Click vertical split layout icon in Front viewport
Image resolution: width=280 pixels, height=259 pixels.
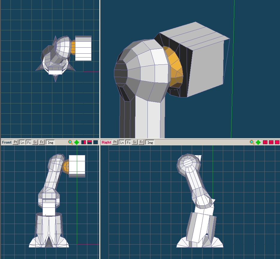point(84,142)
